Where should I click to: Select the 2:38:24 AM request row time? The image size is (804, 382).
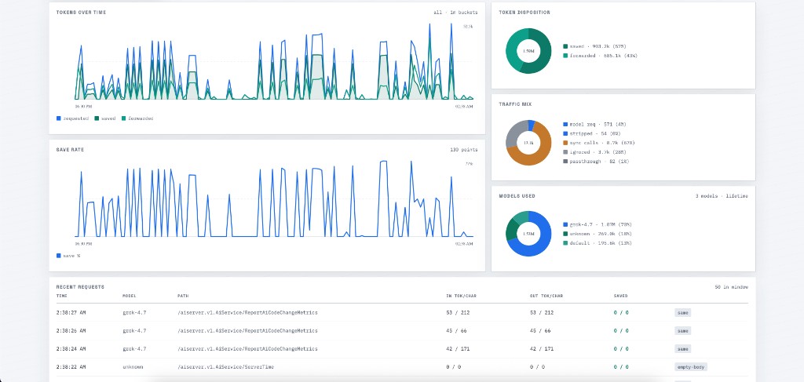71,349
